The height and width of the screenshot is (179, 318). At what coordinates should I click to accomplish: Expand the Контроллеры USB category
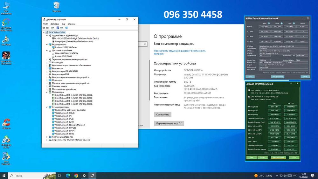click(47, 74)
